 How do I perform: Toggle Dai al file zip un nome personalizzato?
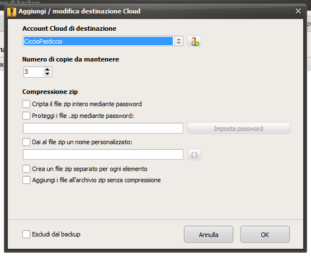26,142
